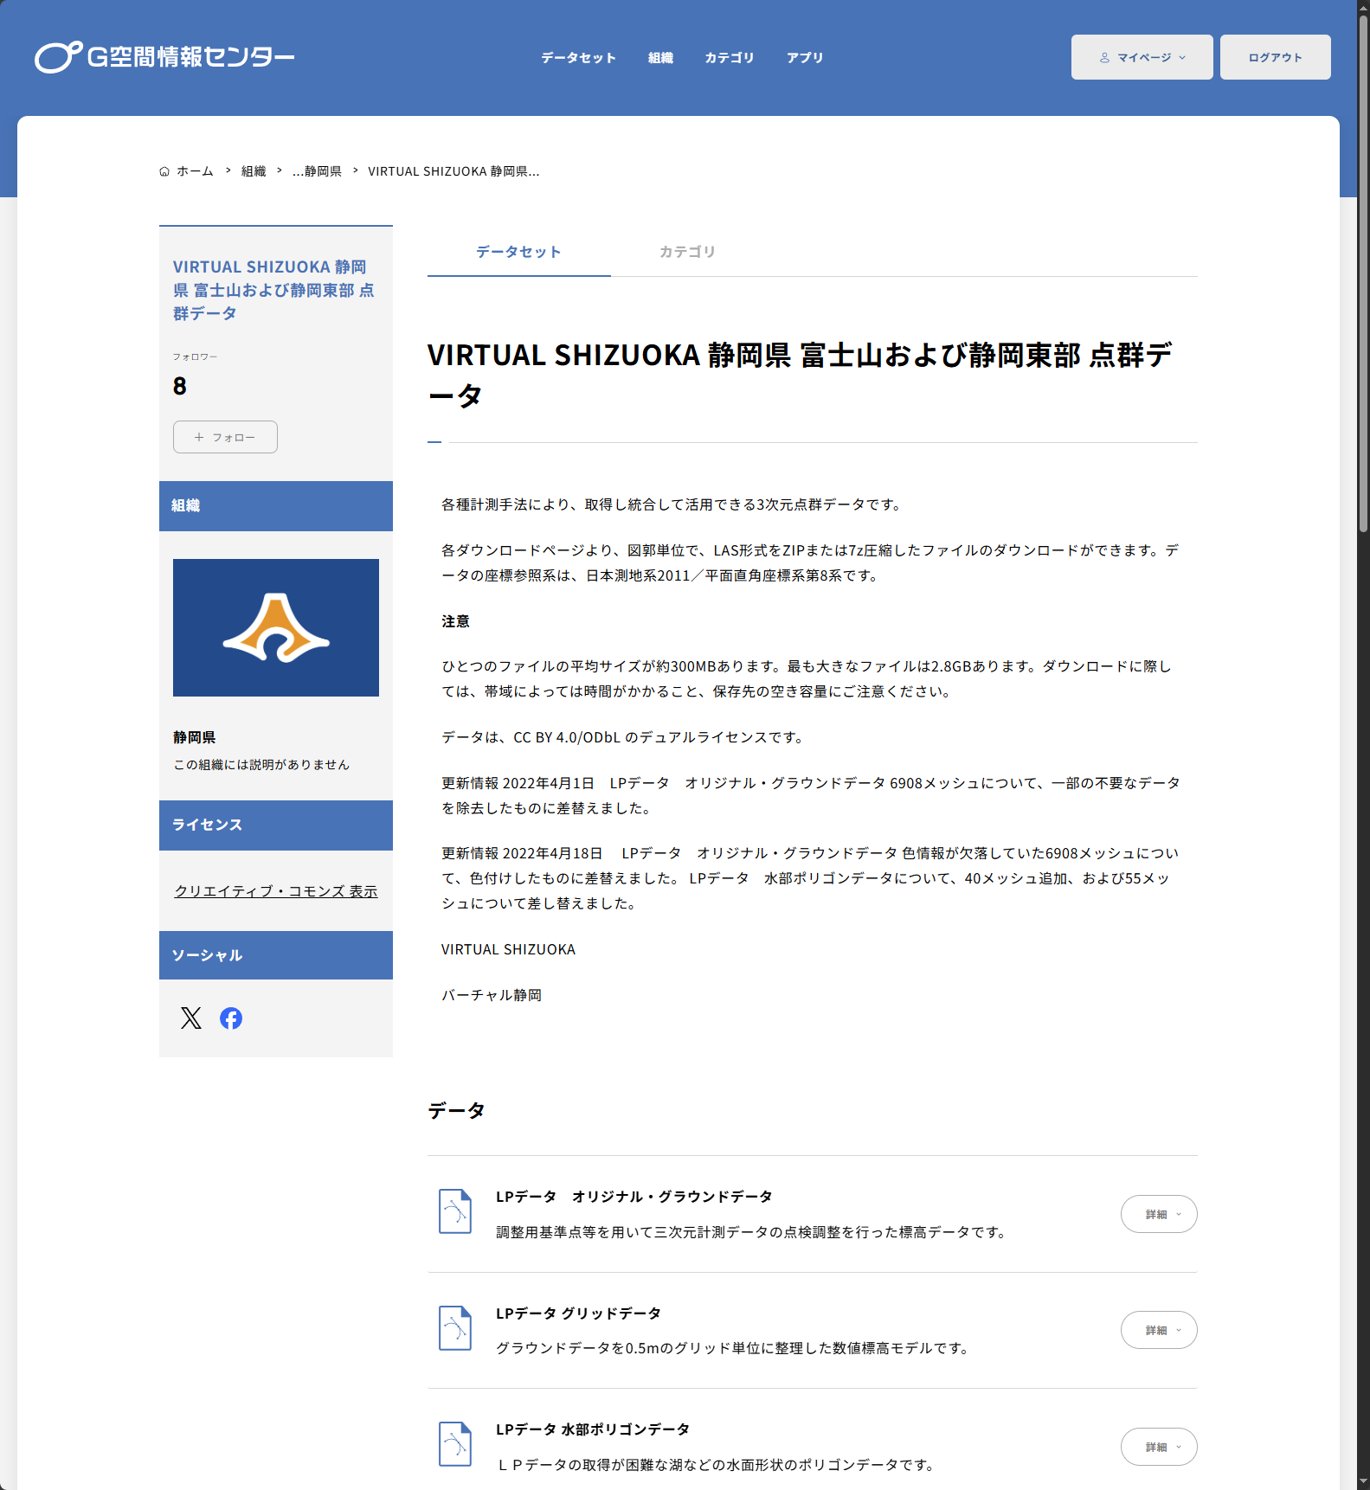The image size is (1370, 1490).
Task: Open the クリエイティブ・コモンズ 表示 license link
Action: coord(276,891)
